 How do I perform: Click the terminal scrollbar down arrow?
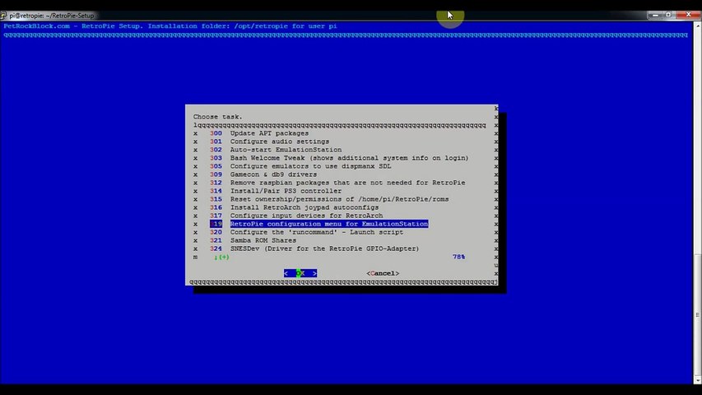[x=698, y=380]
